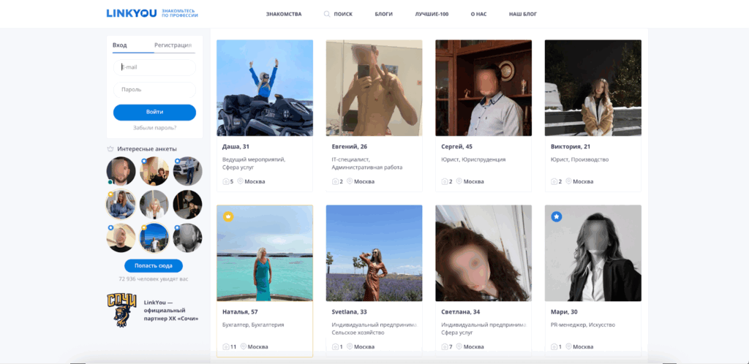Click the photo count icon on Даша's card
This screenshot has height=364, width=749.
[226, 181]
